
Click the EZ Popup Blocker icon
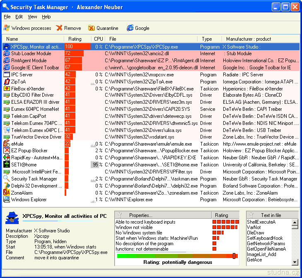[x=7, y=151]
